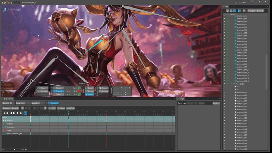
Task: Collapse the dopesheet rows
Action: coord(6,108)
